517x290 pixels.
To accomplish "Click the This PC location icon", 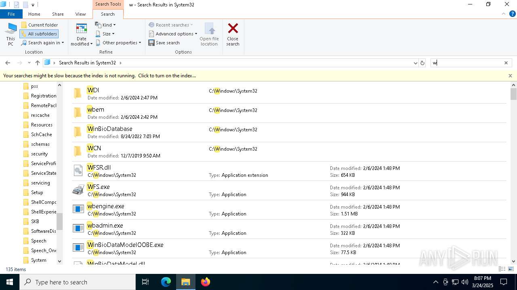I will point(11,34).
